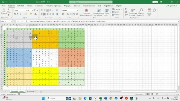Image resolution: width=180 pixels, height=101 pixels.
Task: Click the Cut scissors icon
Action: pyautogui.click(x=8, y=10)
